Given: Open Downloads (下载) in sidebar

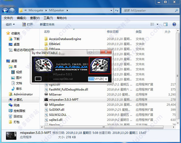Looking at the screenshot, I should pyautogui.click(x=14, y=39).
